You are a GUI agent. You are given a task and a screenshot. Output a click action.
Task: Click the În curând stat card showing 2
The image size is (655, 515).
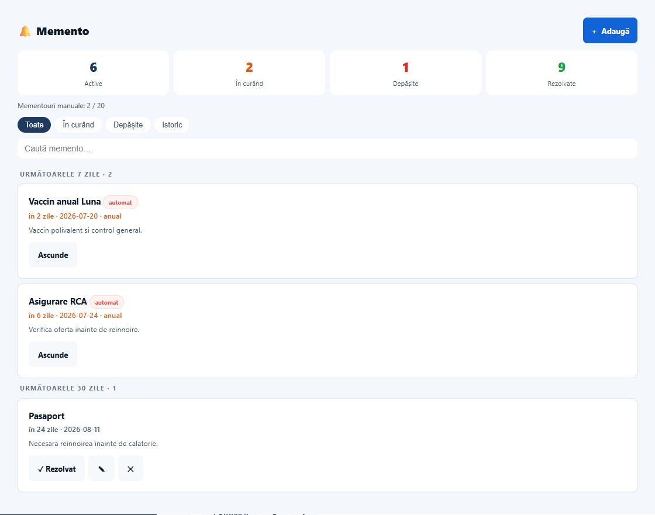(x=249, y=72)
